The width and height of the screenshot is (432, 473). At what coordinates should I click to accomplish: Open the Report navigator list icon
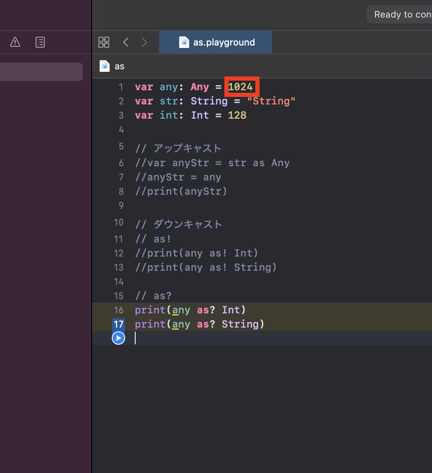pos(40,42)
